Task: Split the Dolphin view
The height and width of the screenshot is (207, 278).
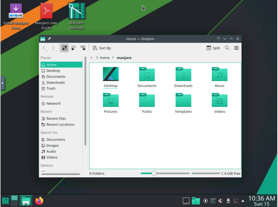Action: (x=213, y=48)
